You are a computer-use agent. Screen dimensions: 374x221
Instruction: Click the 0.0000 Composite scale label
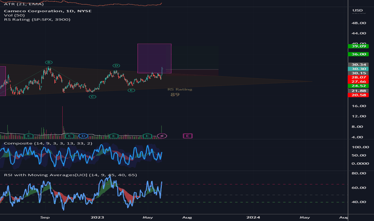click(x=360, y=164)
